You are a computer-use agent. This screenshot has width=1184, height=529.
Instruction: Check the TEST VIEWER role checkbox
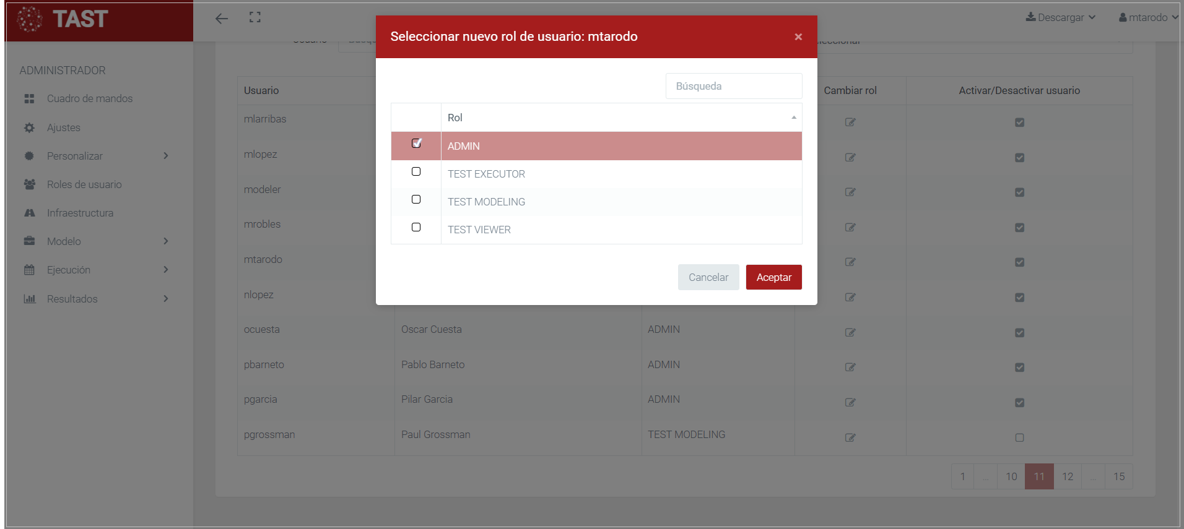(416, 227)
